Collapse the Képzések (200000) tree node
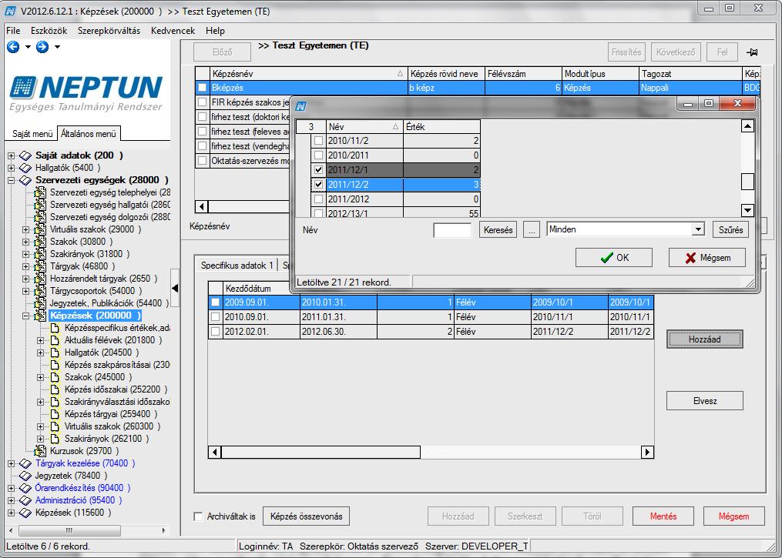The width and height of the screenshot is (782, 558). [x=26, y=316]
